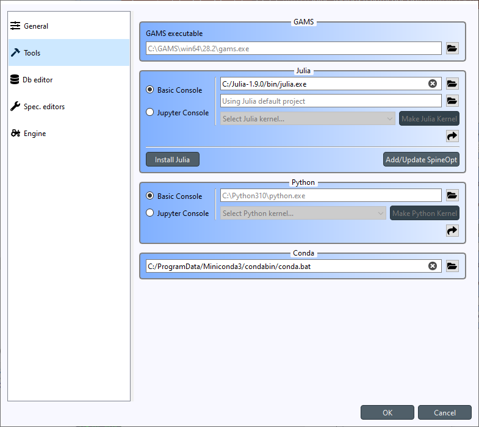Click the wrench icon beside Spec. editors
The width and height of the screenshot is (479, 427).
[15, 106]
